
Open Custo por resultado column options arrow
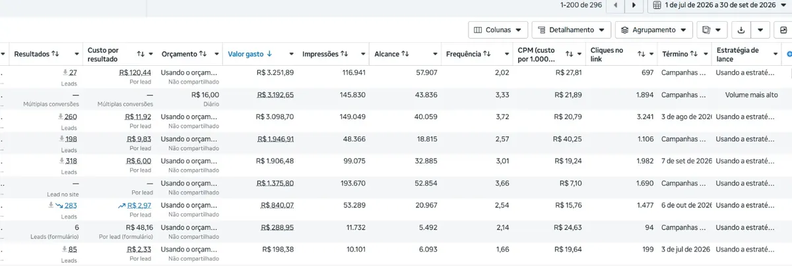(x=151, y=54)
